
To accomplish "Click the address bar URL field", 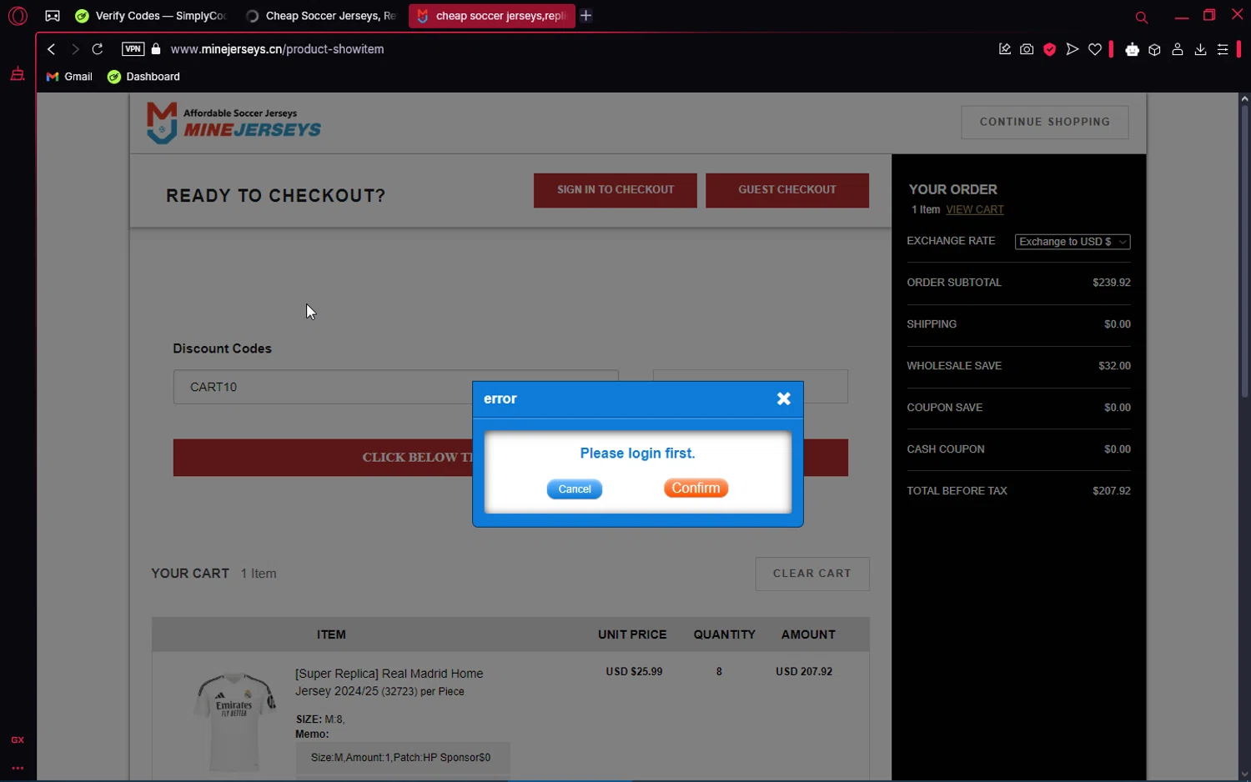I will pyautogui.click(x=277, y=49).
